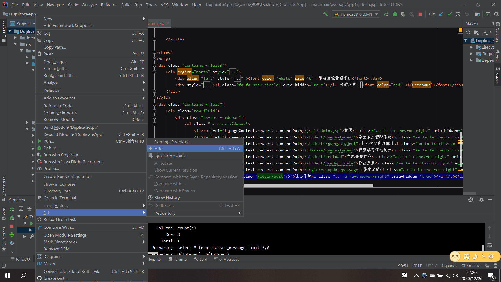Viewport: 501px width, 282px height.
Task: Open the VCS menu in the menu bar
Action: pyautogui.click(x=164, y=5)
